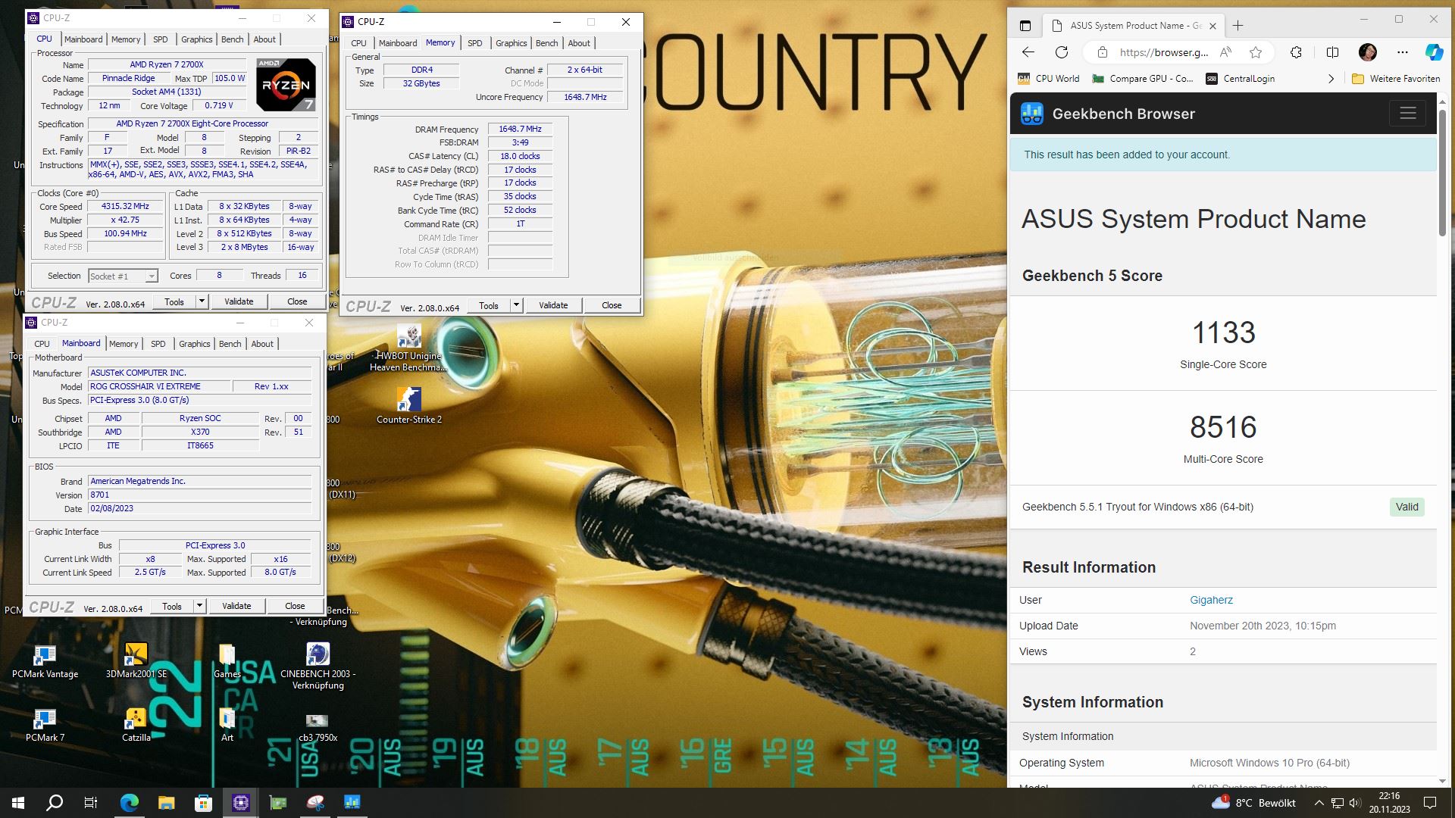Screen dimensions: 1455x818
Task: Add this page to favorites star icon
Action: tap(1256, 52)
